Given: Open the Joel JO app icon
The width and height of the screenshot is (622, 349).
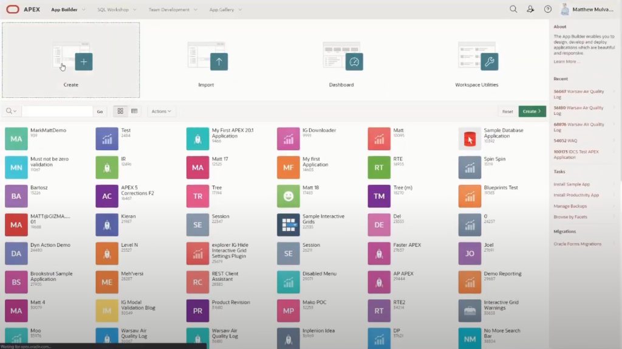Looking at the screenshot, I should coord(470,254).
